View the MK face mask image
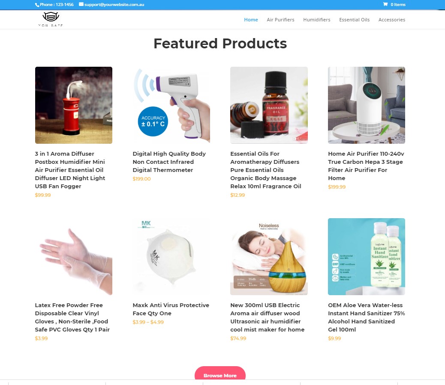Screen dimensions: 445x385 (x=171, y=257)
